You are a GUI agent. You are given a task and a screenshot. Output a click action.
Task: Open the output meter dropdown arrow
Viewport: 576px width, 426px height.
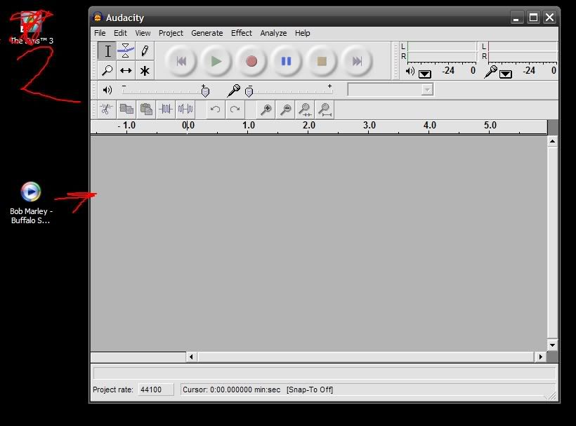click(x=425, y=74)
